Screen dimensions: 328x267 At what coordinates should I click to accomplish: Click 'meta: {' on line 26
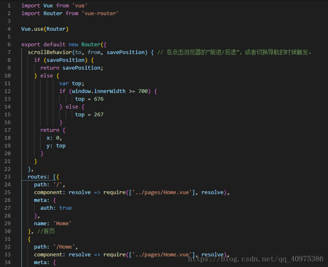point(45,200)
